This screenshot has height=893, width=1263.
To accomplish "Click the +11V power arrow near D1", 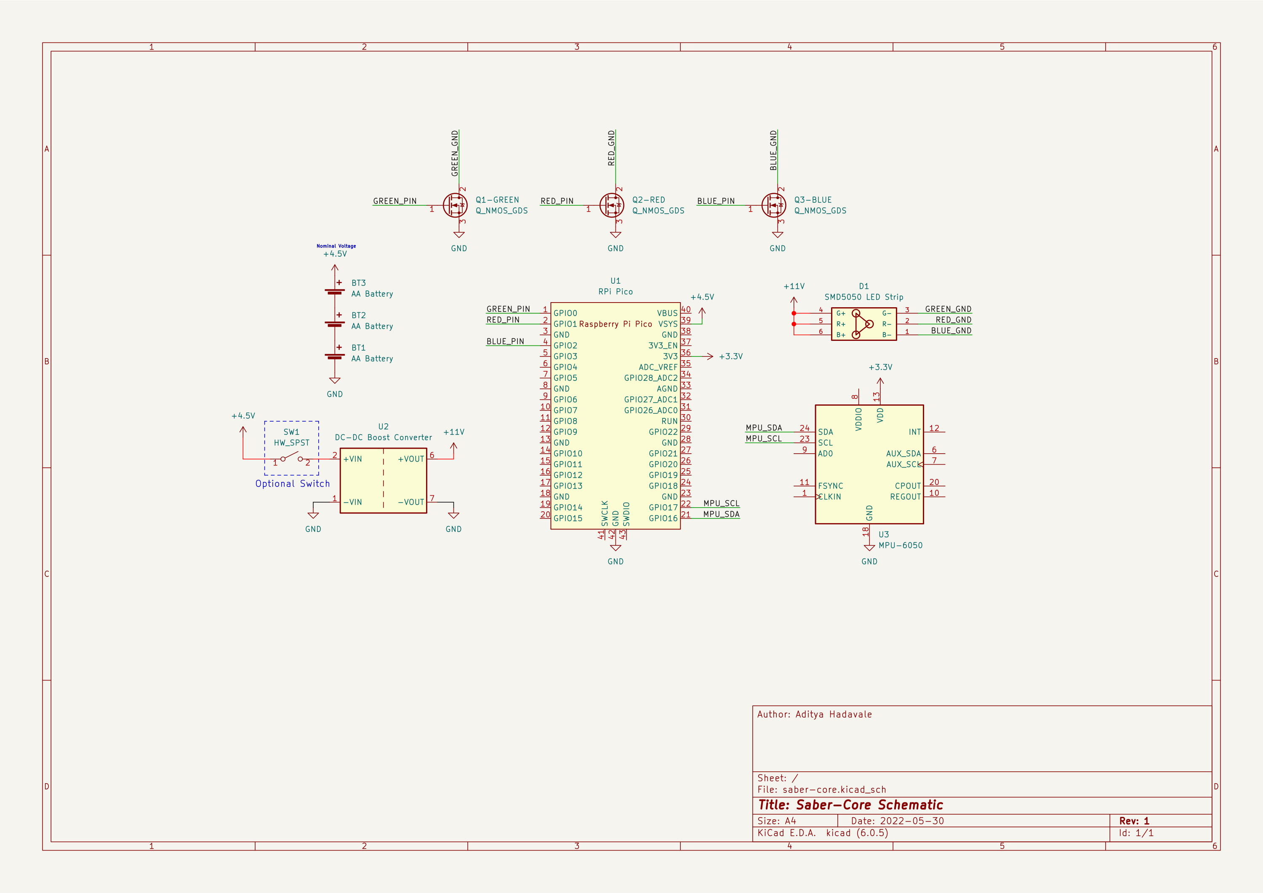I will pos(793,301).
